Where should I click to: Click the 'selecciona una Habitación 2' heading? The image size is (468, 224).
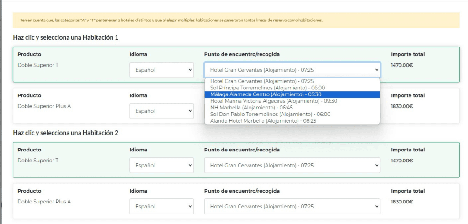[65, 133]
